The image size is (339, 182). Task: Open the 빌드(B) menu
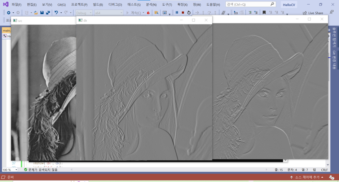pos(98,5)
